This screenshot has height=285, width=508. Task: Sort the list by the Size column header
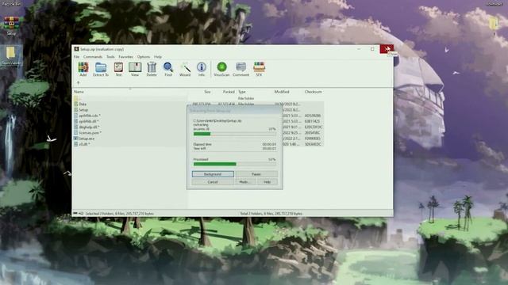(207, 92)
